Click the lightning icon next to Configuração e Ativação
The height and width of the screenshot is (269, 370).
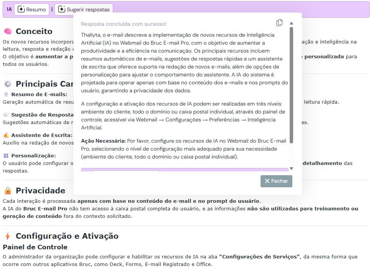(x=8, y=236)
